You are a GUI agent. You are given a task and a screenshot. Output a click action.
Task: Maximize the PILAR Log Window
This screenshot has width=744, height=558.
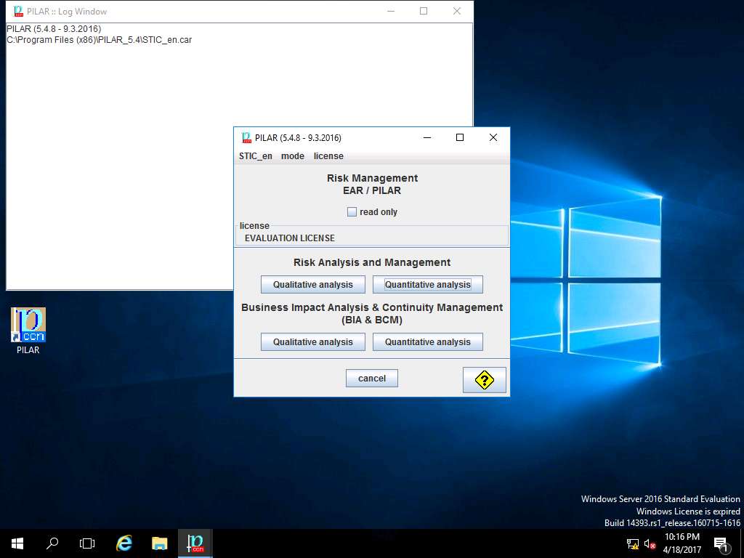click(424, 11)
